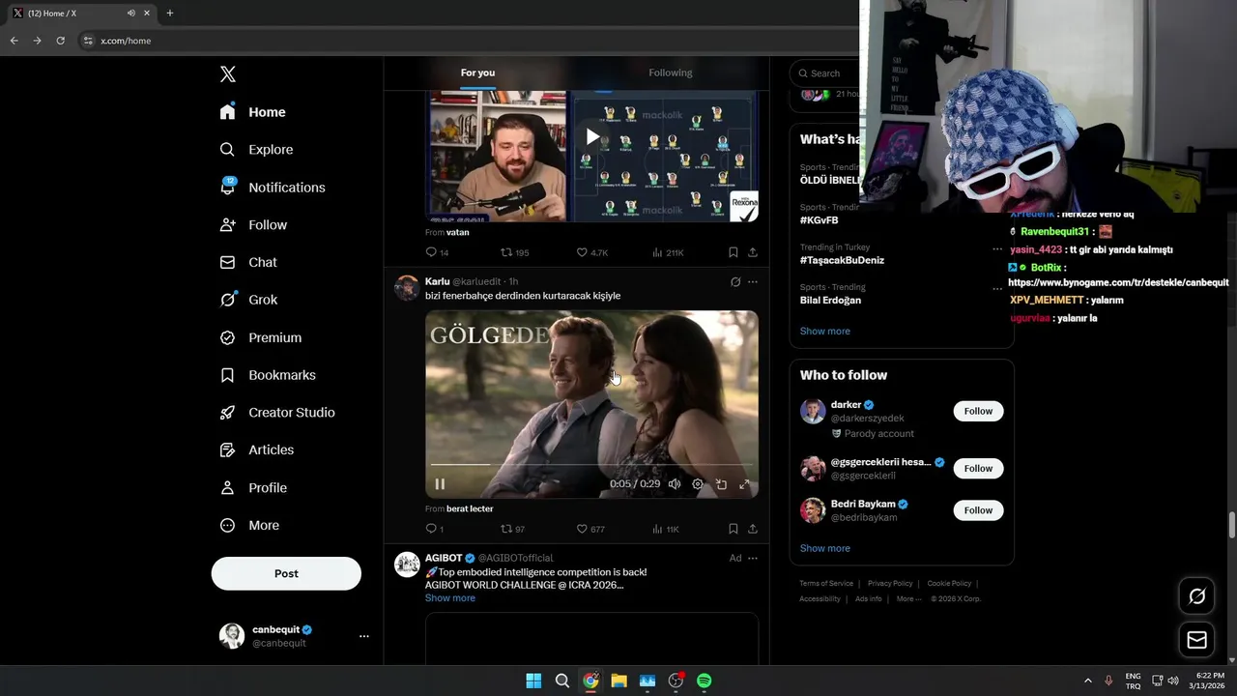Open Articles in the sidebar
Image resolution: width=1237 pixels, height=696 pixels.
(256, 449)
